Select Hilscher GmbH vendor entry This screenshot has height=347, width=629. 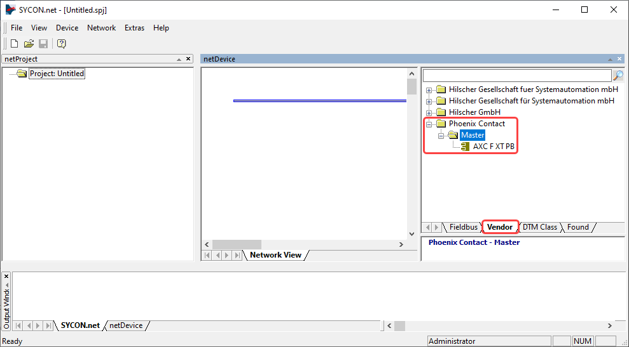pyautogui.click(x=474, y=112)
